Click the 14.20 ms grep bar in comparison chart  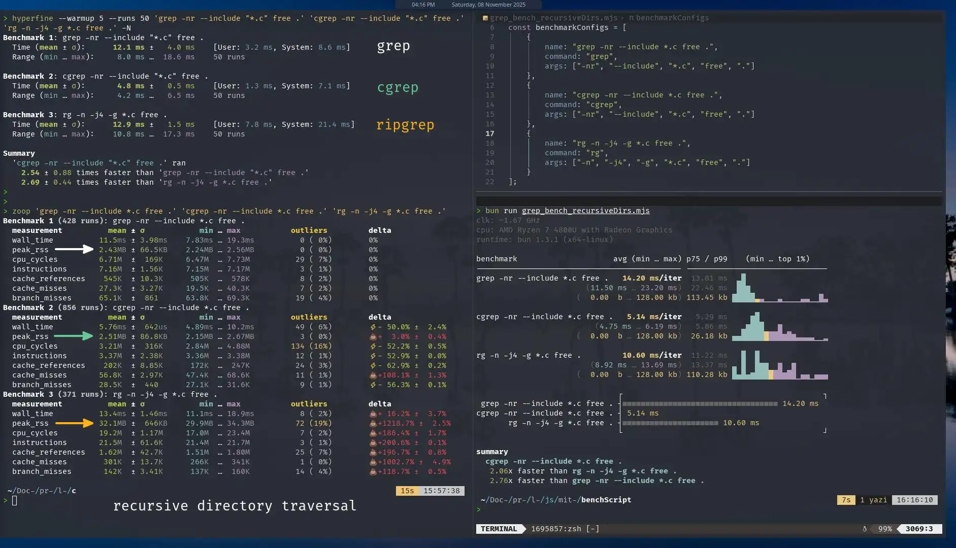coord(700,404)
